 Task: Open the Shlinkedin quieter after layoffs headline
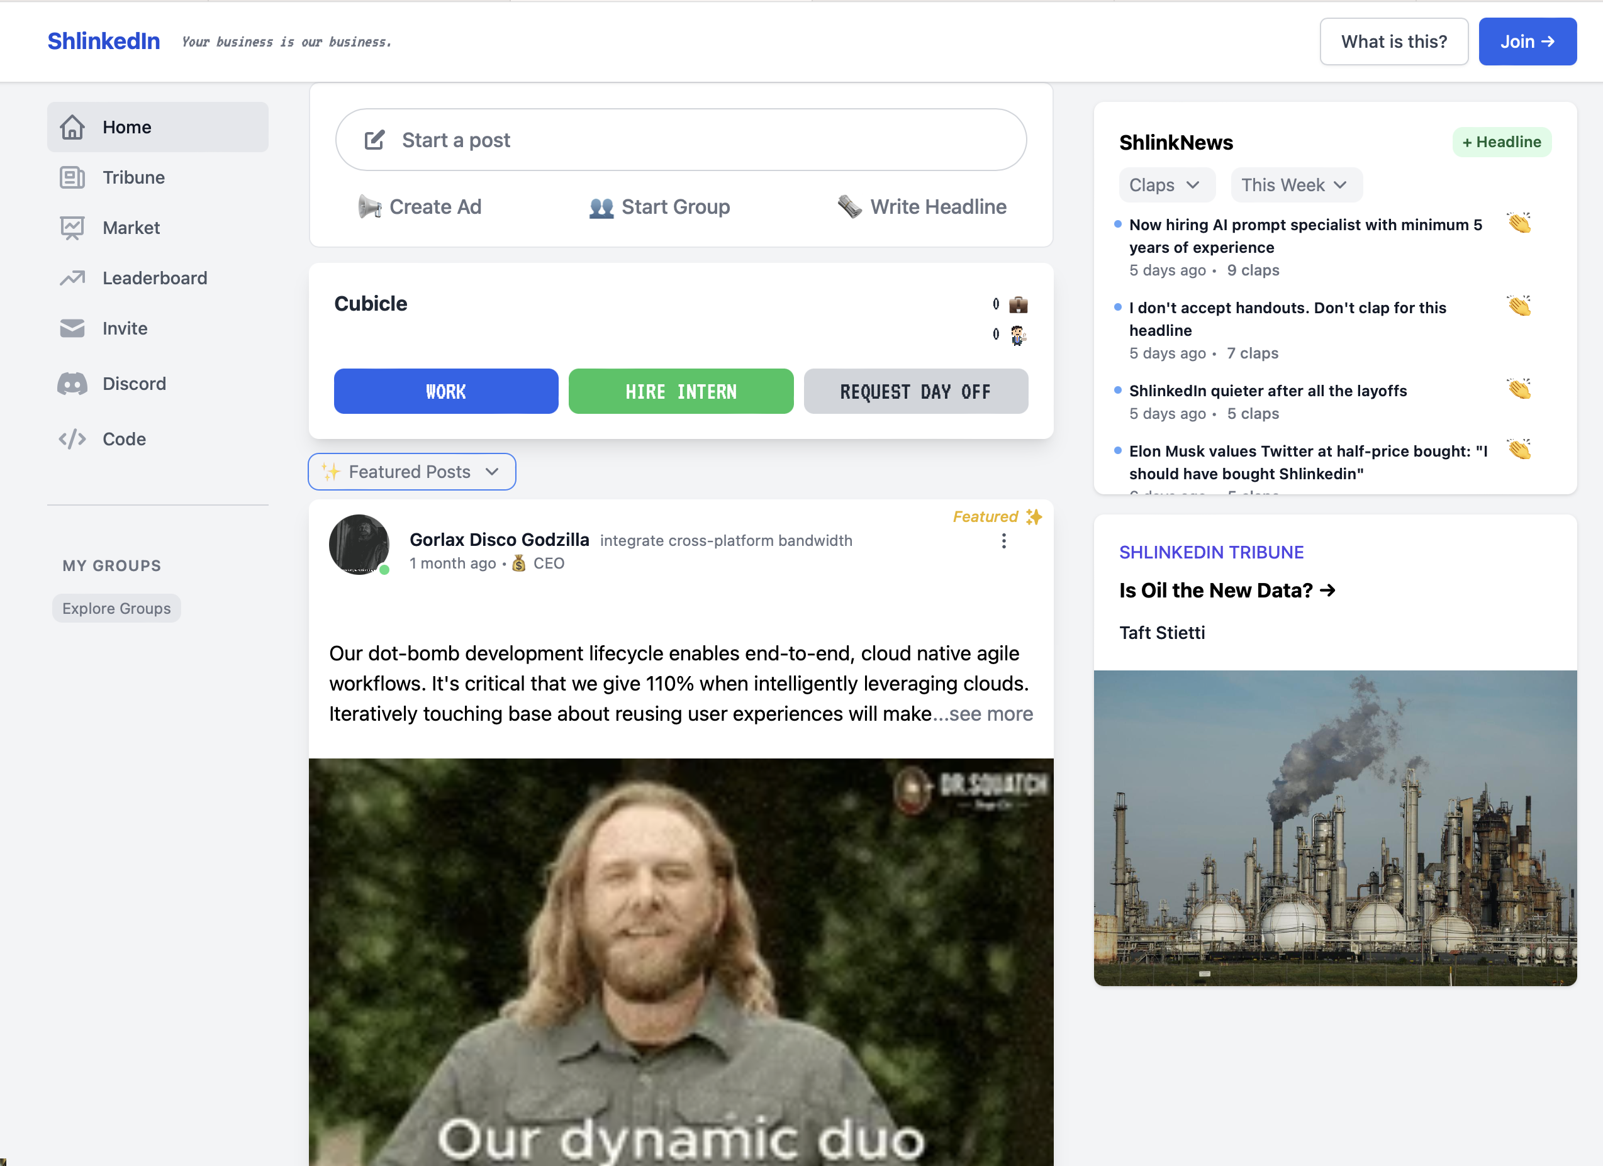tap(1268, 391)
